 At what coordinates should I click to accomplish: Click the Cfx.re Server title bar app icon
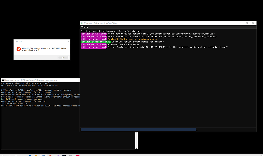82,23
